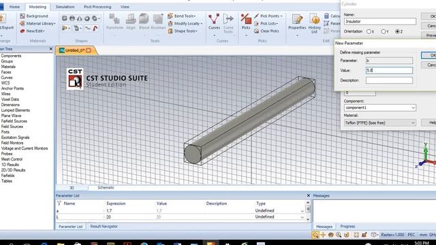Create a brick shape from Shapes

click(65, 18)
